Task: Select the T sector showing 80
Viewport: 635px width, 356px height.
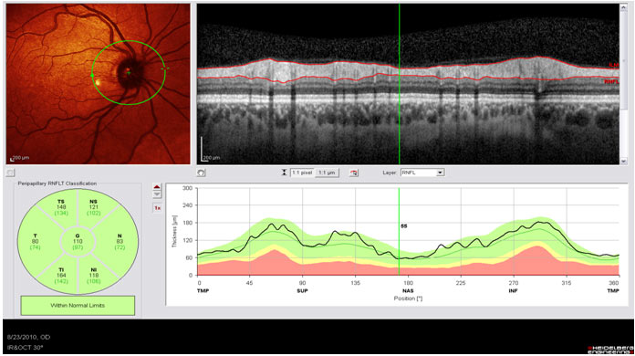Action: click(x=36, y=241)
